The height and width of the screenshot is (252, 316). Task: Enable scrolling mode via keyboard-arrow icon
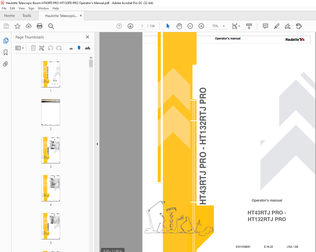[249, 26]
